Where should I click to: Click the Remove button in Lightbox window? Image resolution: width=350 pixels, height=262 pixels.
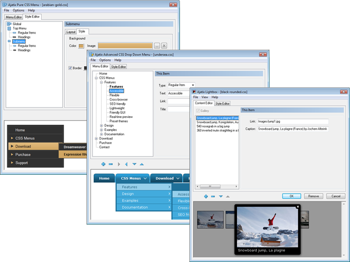pyautogui.click(x=313, y=196)
